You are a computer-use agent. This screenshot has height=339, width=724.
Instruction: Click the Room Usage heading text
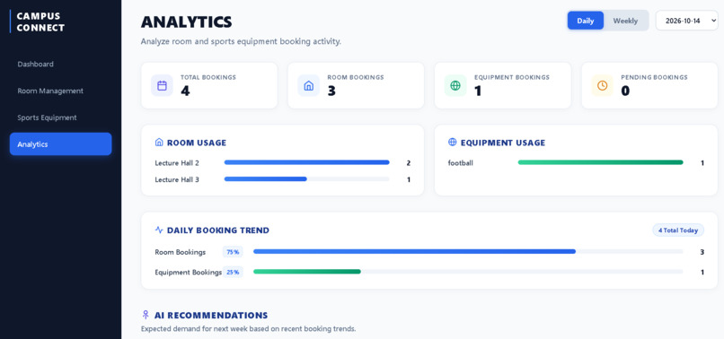[197, 143]
